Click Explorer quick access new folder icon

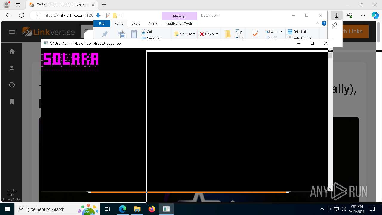click(114, 16)
